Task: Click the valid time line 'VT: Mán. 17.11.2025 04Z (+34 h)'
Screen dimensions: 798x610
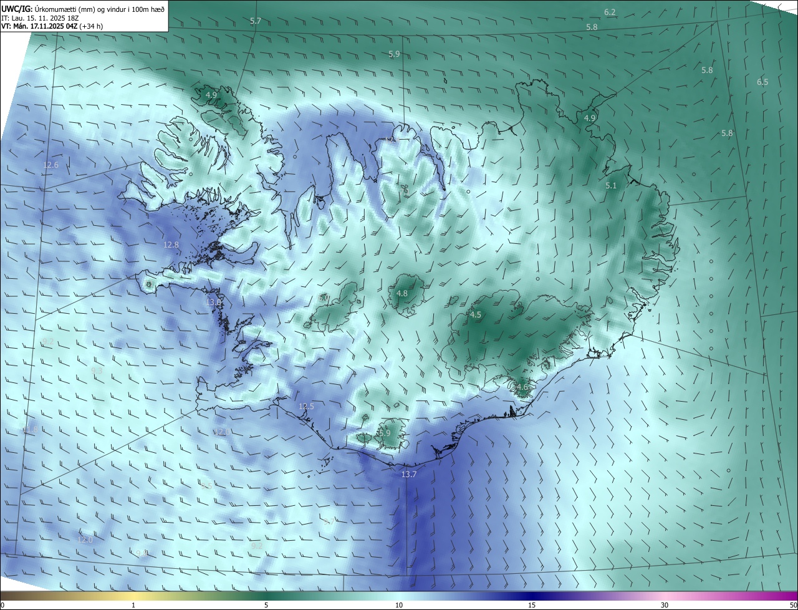Action: (x=53, y=27)
